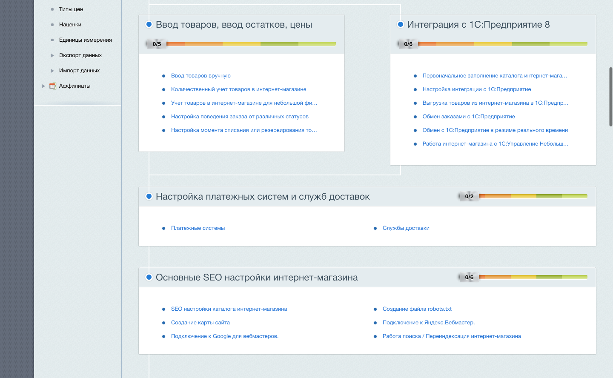
Task: Open Обмен с 1С в режиме реального времени
Action: (x=495, y=130)
